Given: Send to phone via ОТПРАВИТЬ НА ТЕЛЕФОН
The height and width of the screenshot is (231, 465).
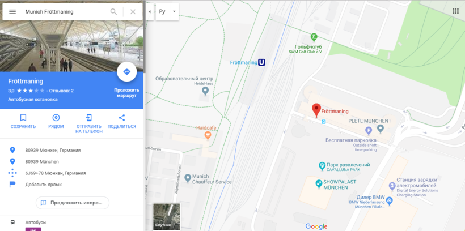Looking at the screenshot, I should pyautogui.click(x=89, y=124).
